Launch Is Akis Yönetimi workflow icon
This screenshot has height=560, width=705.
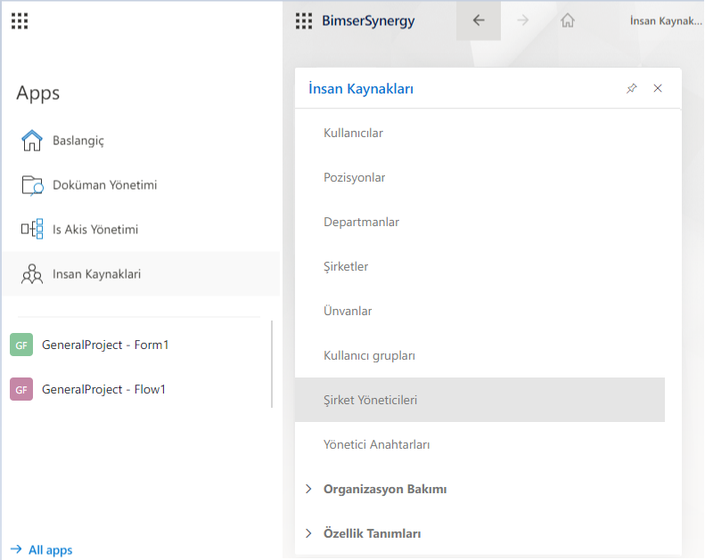pos(32,230)
